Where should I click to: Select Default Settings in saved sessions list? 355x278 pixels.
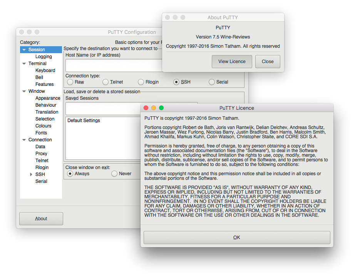coord(84,121)
